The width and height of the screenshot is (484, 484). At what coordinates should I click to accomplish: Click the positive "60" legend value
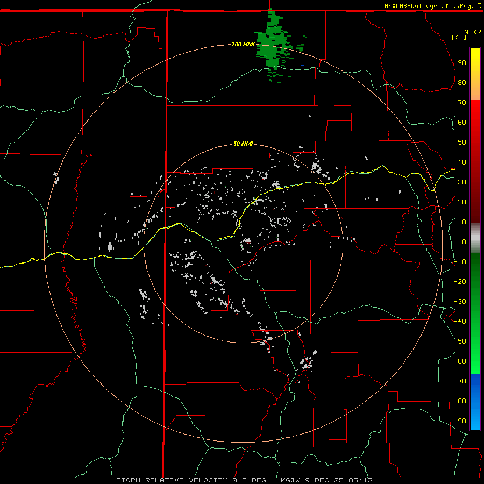[462, 122]
